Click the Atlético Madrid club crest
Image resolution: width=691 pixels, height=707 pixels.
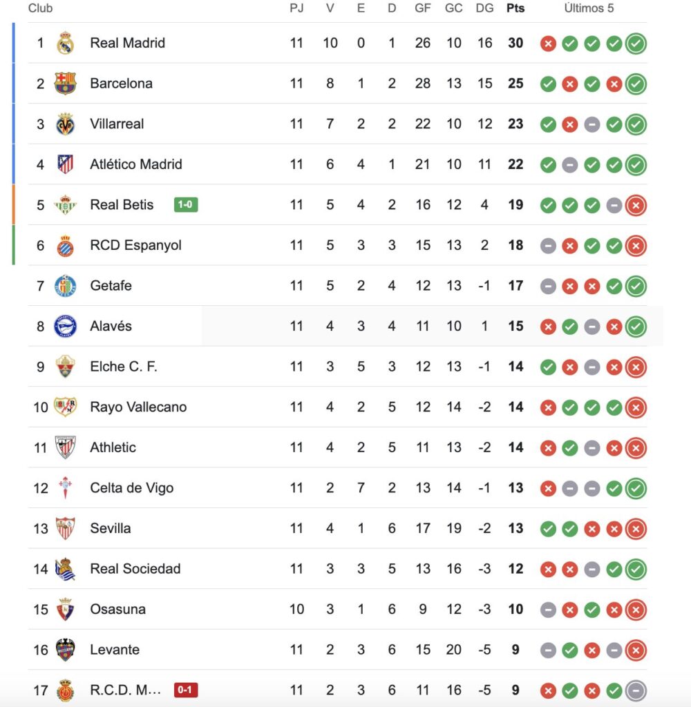pos(65,164)
